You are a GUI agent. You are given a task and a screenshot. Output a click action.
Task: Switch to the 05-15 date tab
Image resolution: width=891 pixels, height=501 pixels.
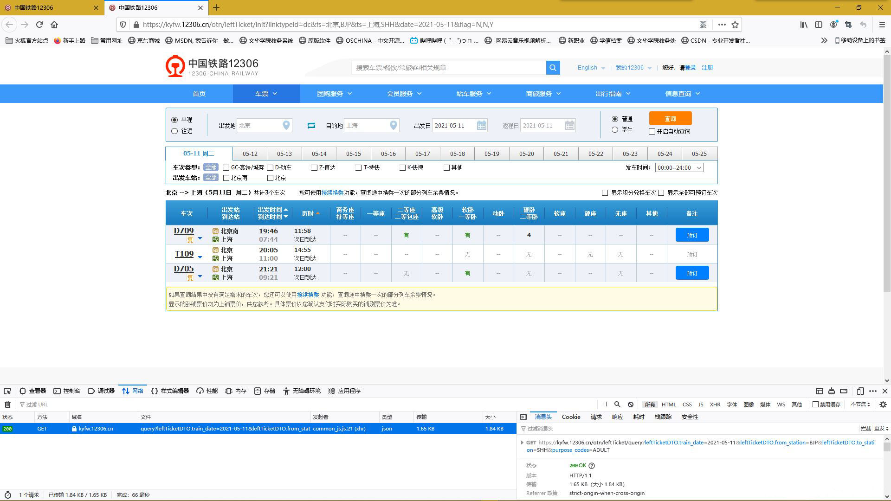(353, 154)
